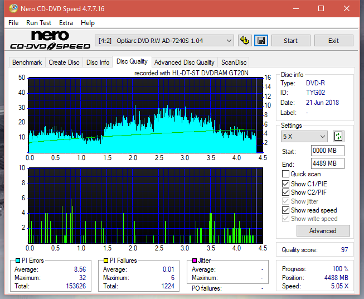Open the Extra menu

point(66,23)
